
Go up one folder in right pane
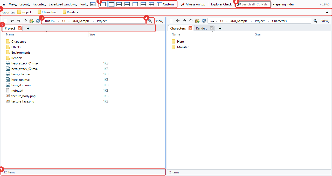(191, 21)
